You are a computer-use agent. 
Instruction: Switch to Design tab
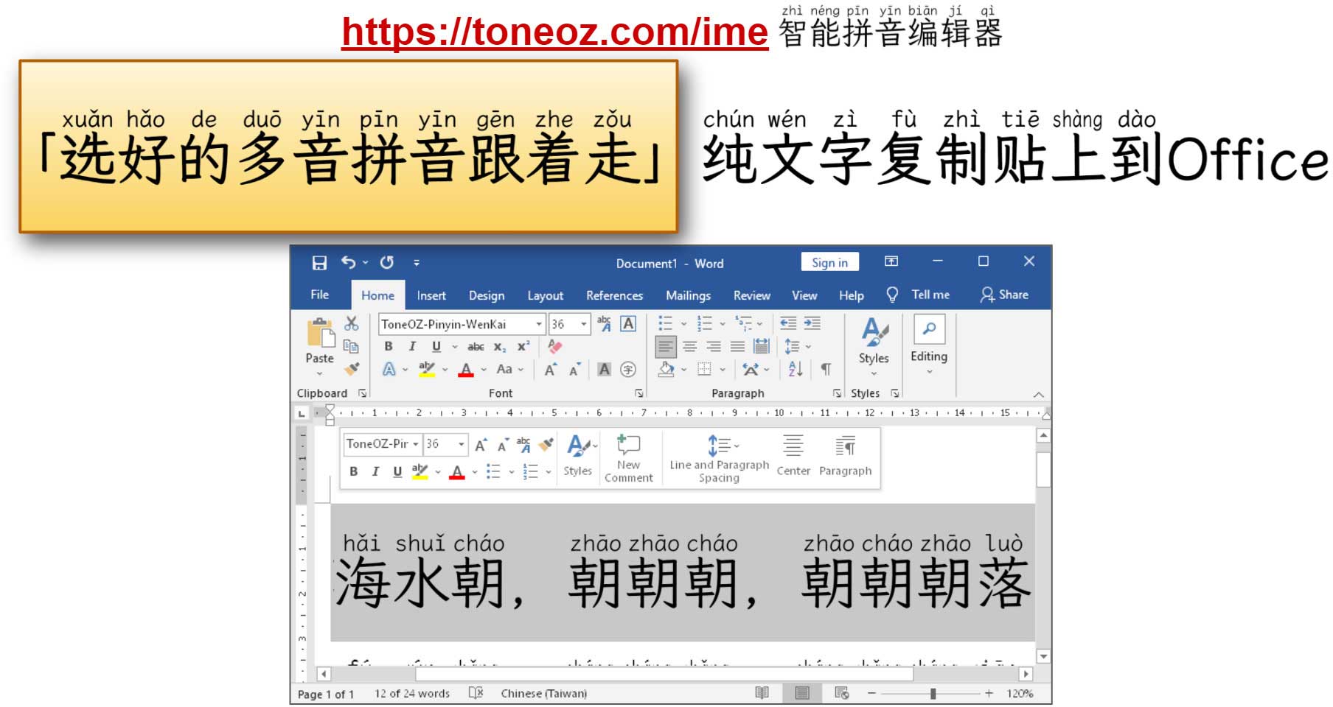(487, 295)
